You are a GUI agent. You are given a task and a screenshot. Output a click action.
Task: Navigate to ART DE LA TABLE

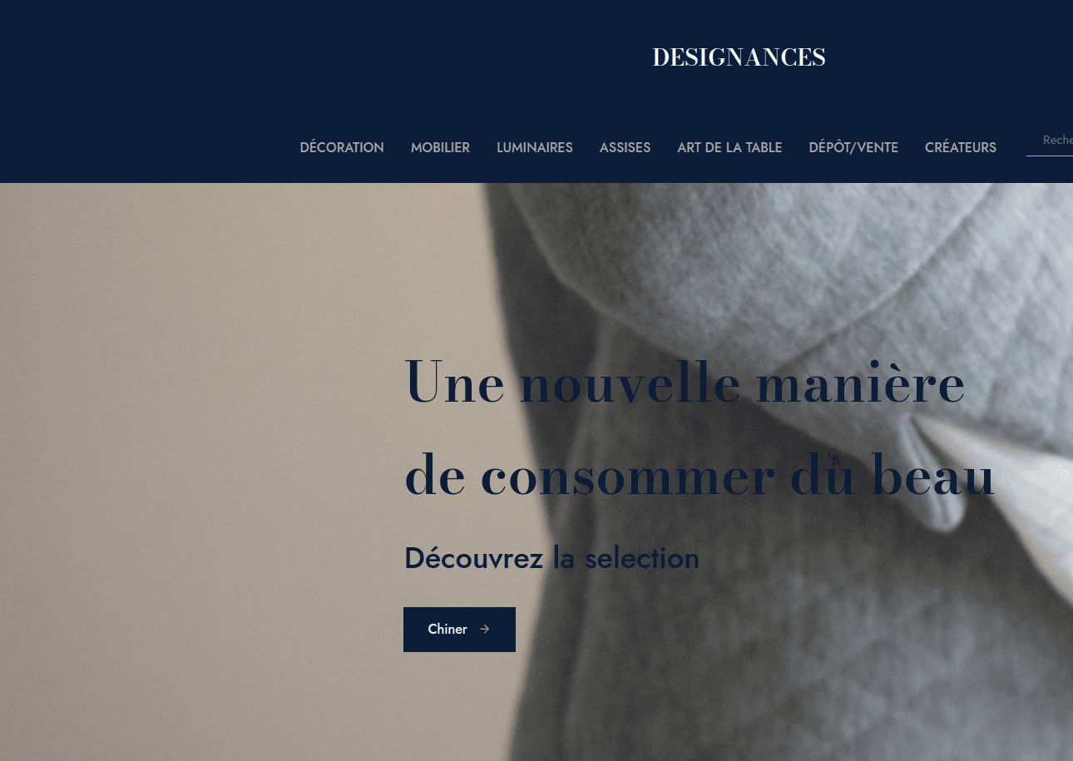point(729,147)
